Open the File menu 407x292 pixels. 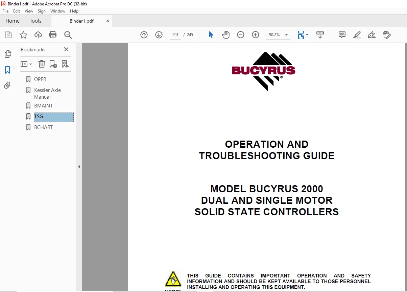coord(5,11)
